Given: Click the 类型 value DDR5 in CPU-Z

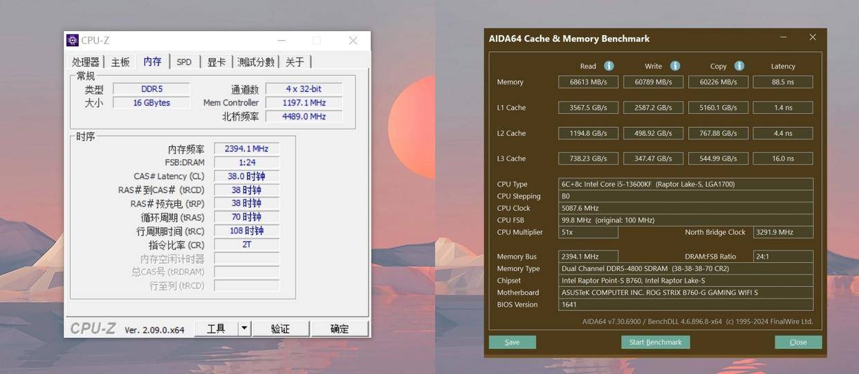Looking at the screenshot, I should (151, 89).
